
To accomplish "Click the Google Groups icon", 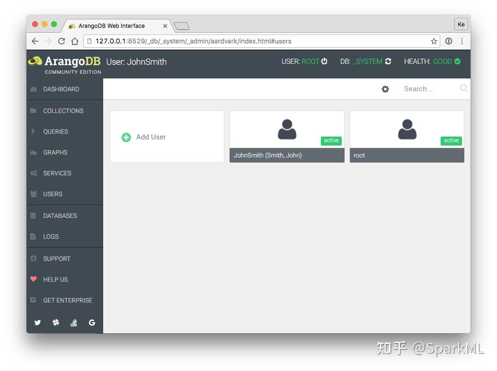I will [x=92, y=322].
